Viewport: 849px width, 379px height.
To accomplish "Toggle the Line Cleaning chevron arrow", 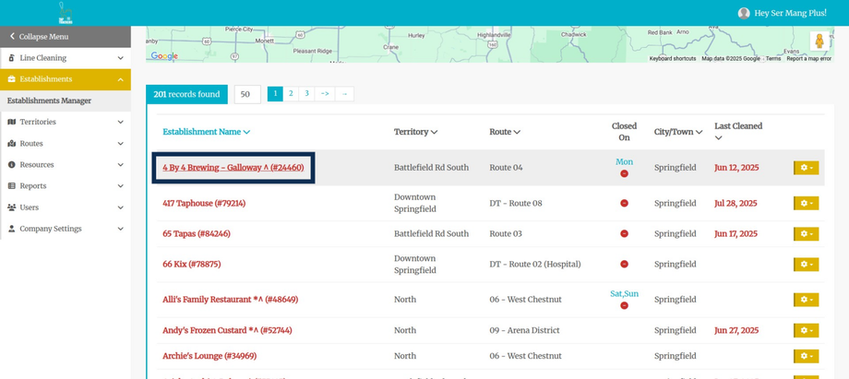I will pos(120,58).
